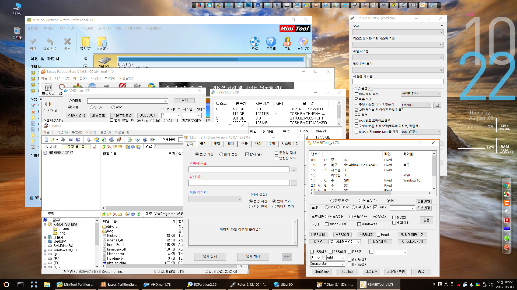Toggle 빠른 포맷 checkbox in Rufus

coord(356,99)
